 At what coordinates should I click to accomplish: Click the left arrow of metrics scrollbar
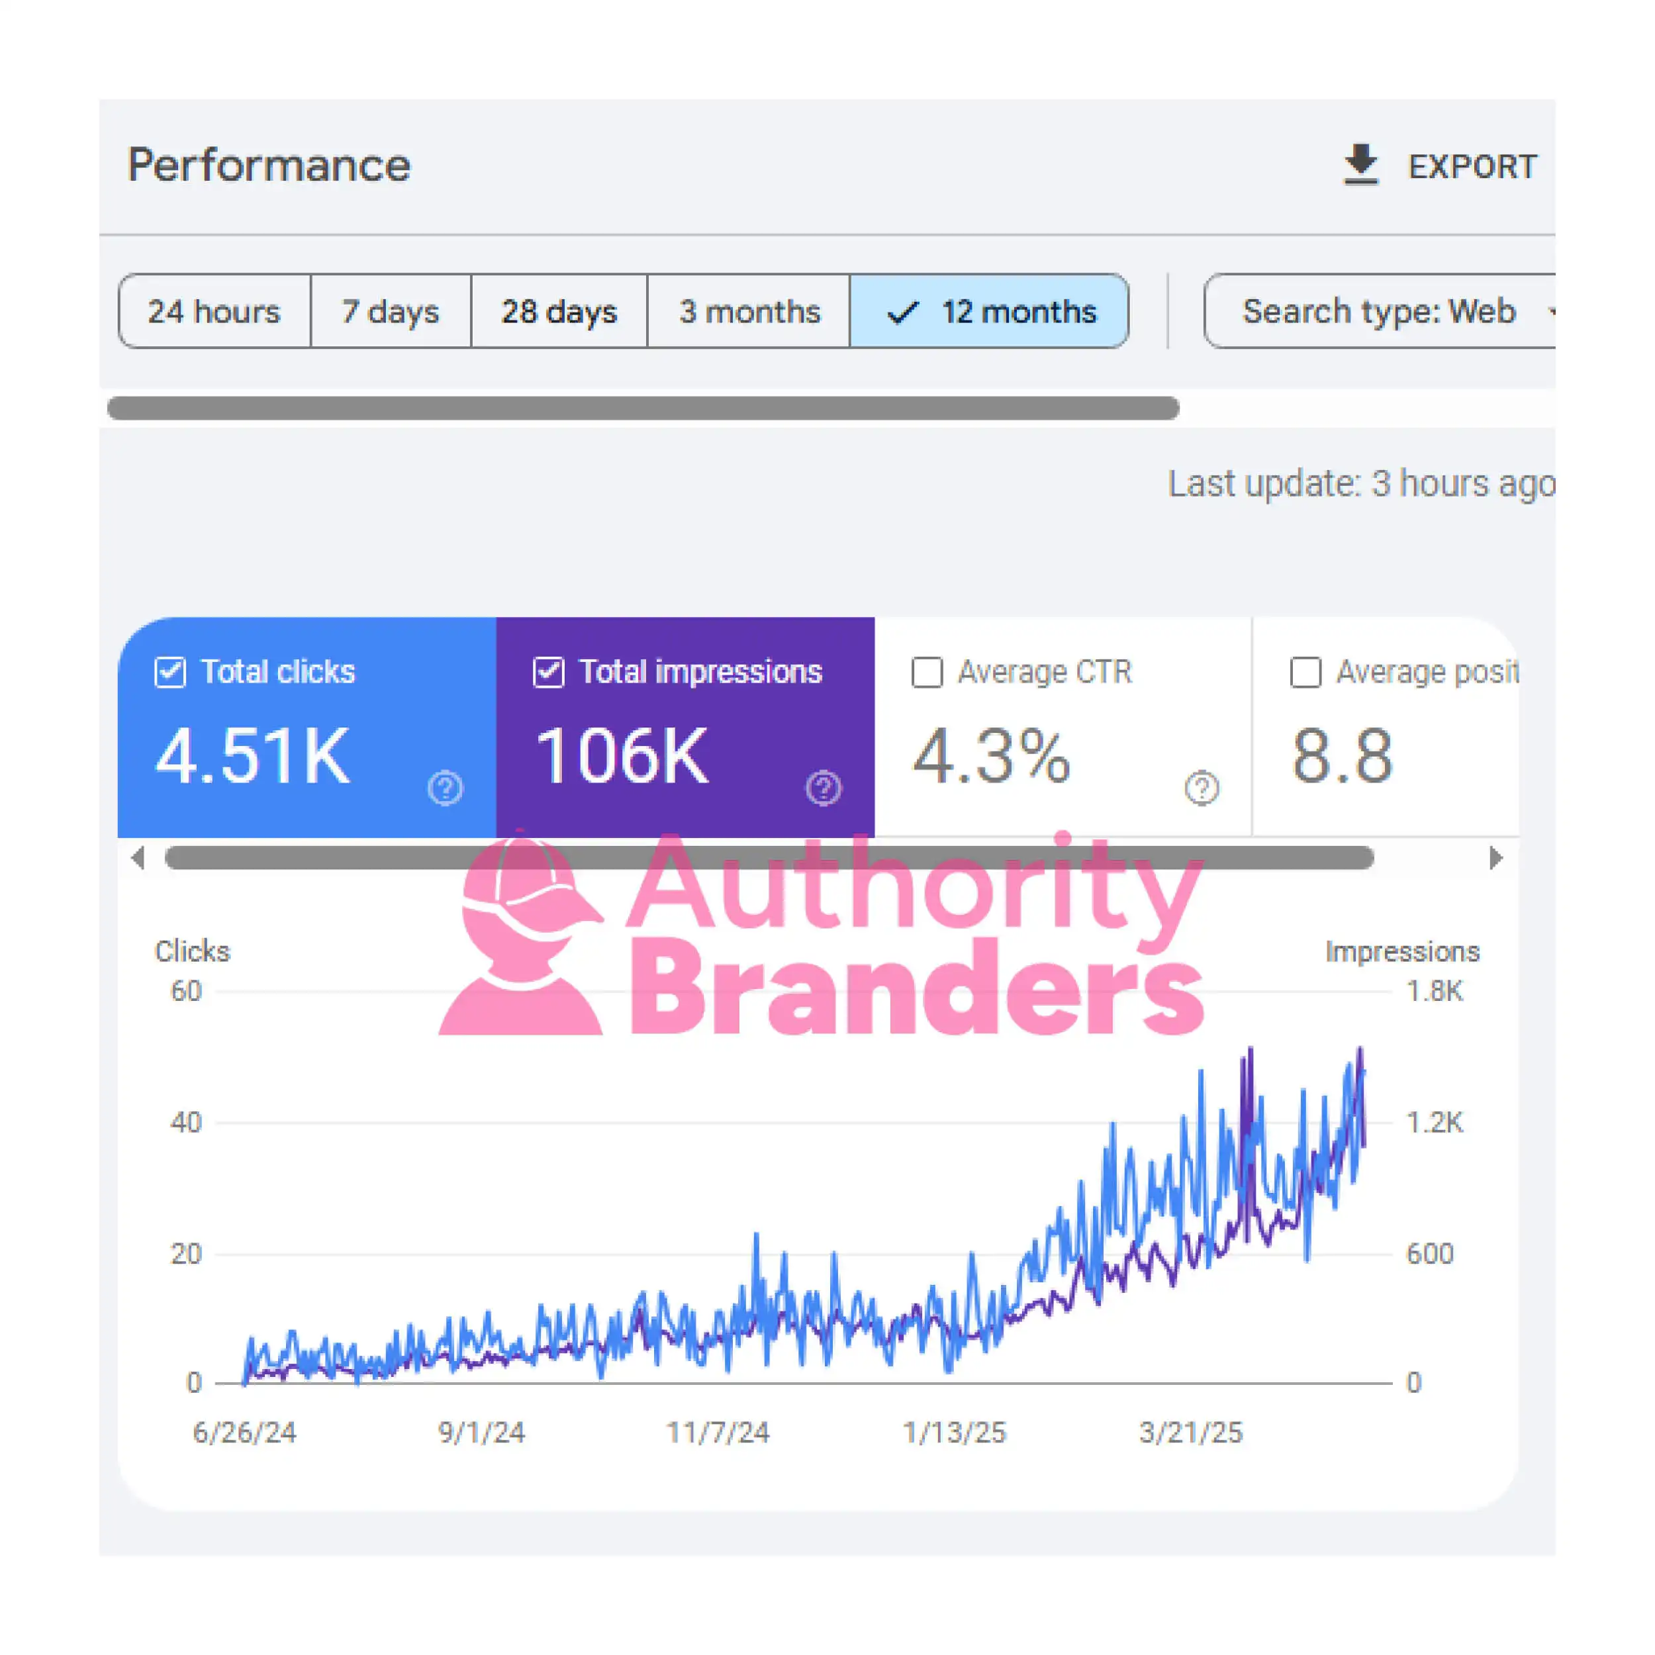click(138, 857)
